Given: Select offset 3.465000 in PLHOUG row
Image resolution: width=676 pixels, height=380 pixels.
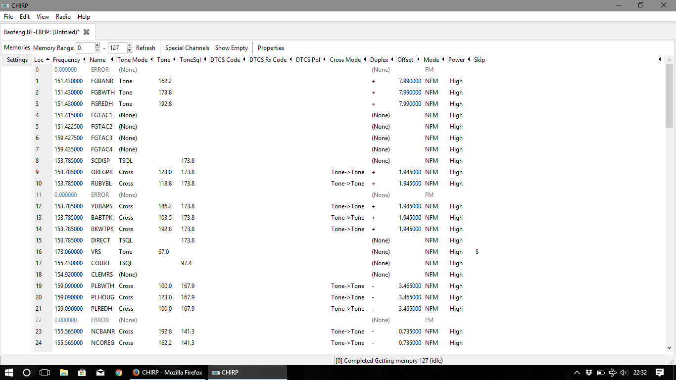Looking at the screenshot, I should [410, 297].
